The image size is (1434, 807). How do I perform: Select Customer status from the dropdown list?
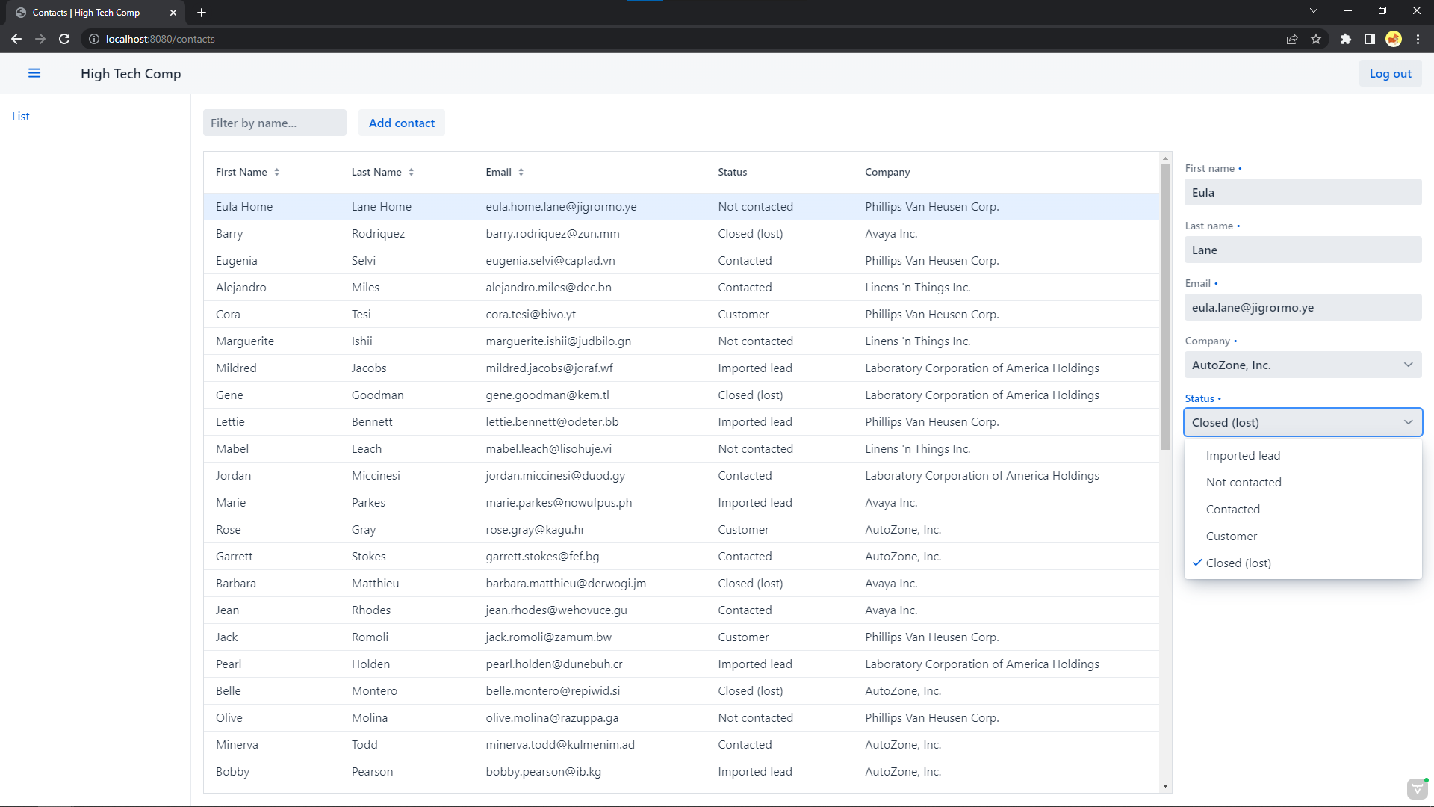pyautogui.click(x=1231, y=536)
